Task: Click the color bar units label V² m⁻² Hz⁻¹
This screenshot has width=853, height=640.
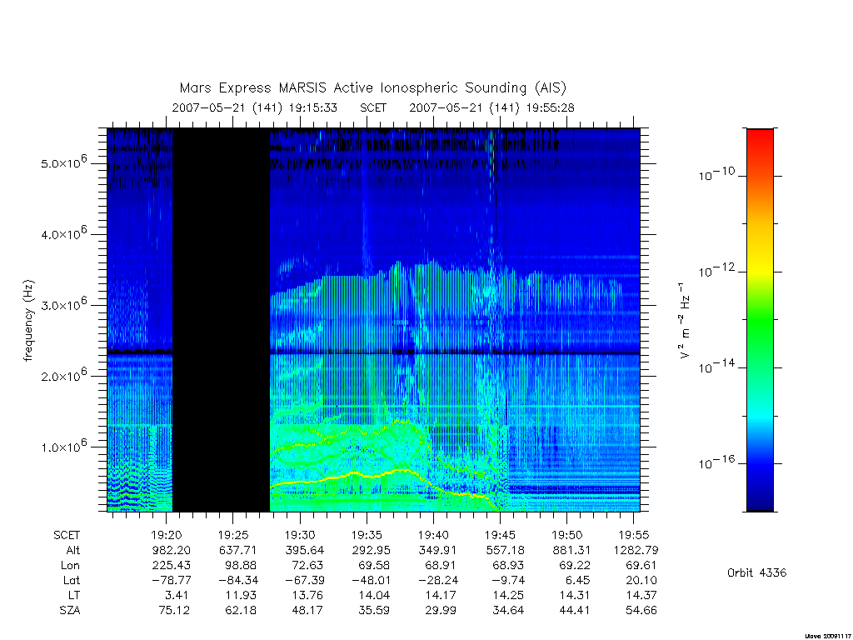Action: pos(685,320)
